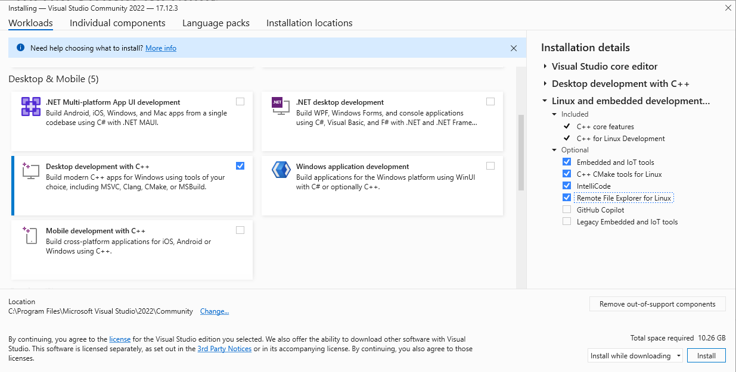736x372 pixels.
Task: Enable the GitHub Copilot optional component
Action: pyautogui.click(x=566, y=210)
